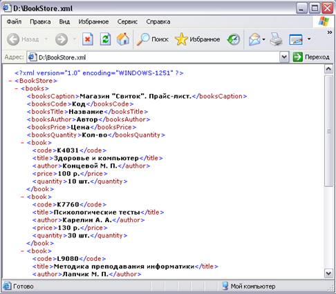Open Mail button dropdown arrow

[263, 39]
